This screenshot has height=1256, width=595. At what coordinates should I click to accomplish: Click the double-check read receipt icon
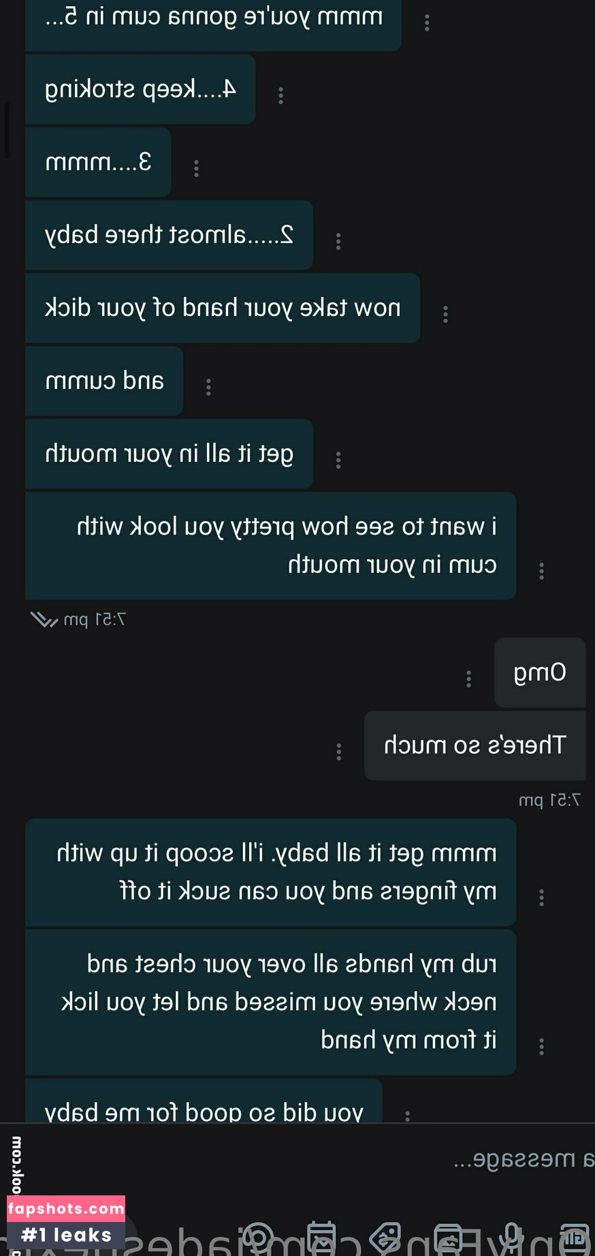pos(44,620)
